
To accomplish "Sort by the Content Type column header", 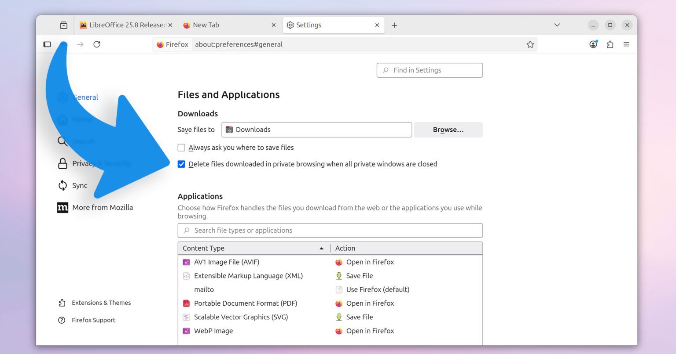I will [x=254, y=248].
